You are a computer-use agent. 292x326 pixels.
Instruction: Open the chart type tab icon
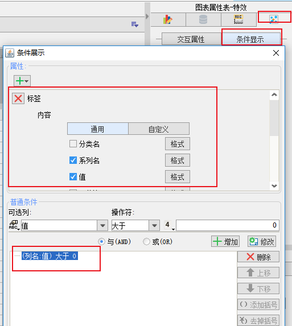click(168, 19)
